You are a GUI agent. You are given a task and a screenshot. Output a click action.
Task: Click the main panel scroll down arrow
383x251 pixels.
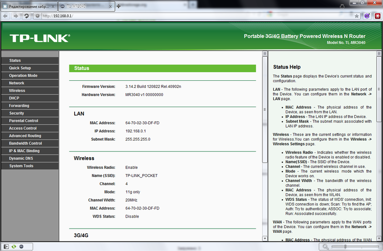[x=265, y=238]
